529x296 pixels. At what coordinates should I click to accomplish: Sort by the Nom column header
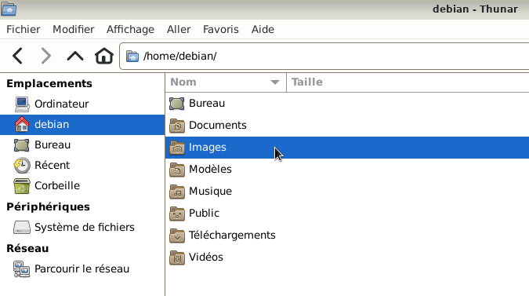pos(226,82)
